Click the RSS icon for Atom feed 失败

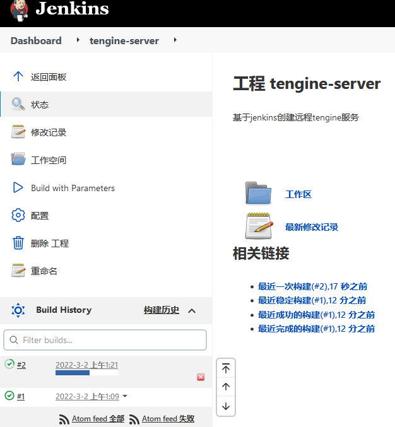[134, 419]
